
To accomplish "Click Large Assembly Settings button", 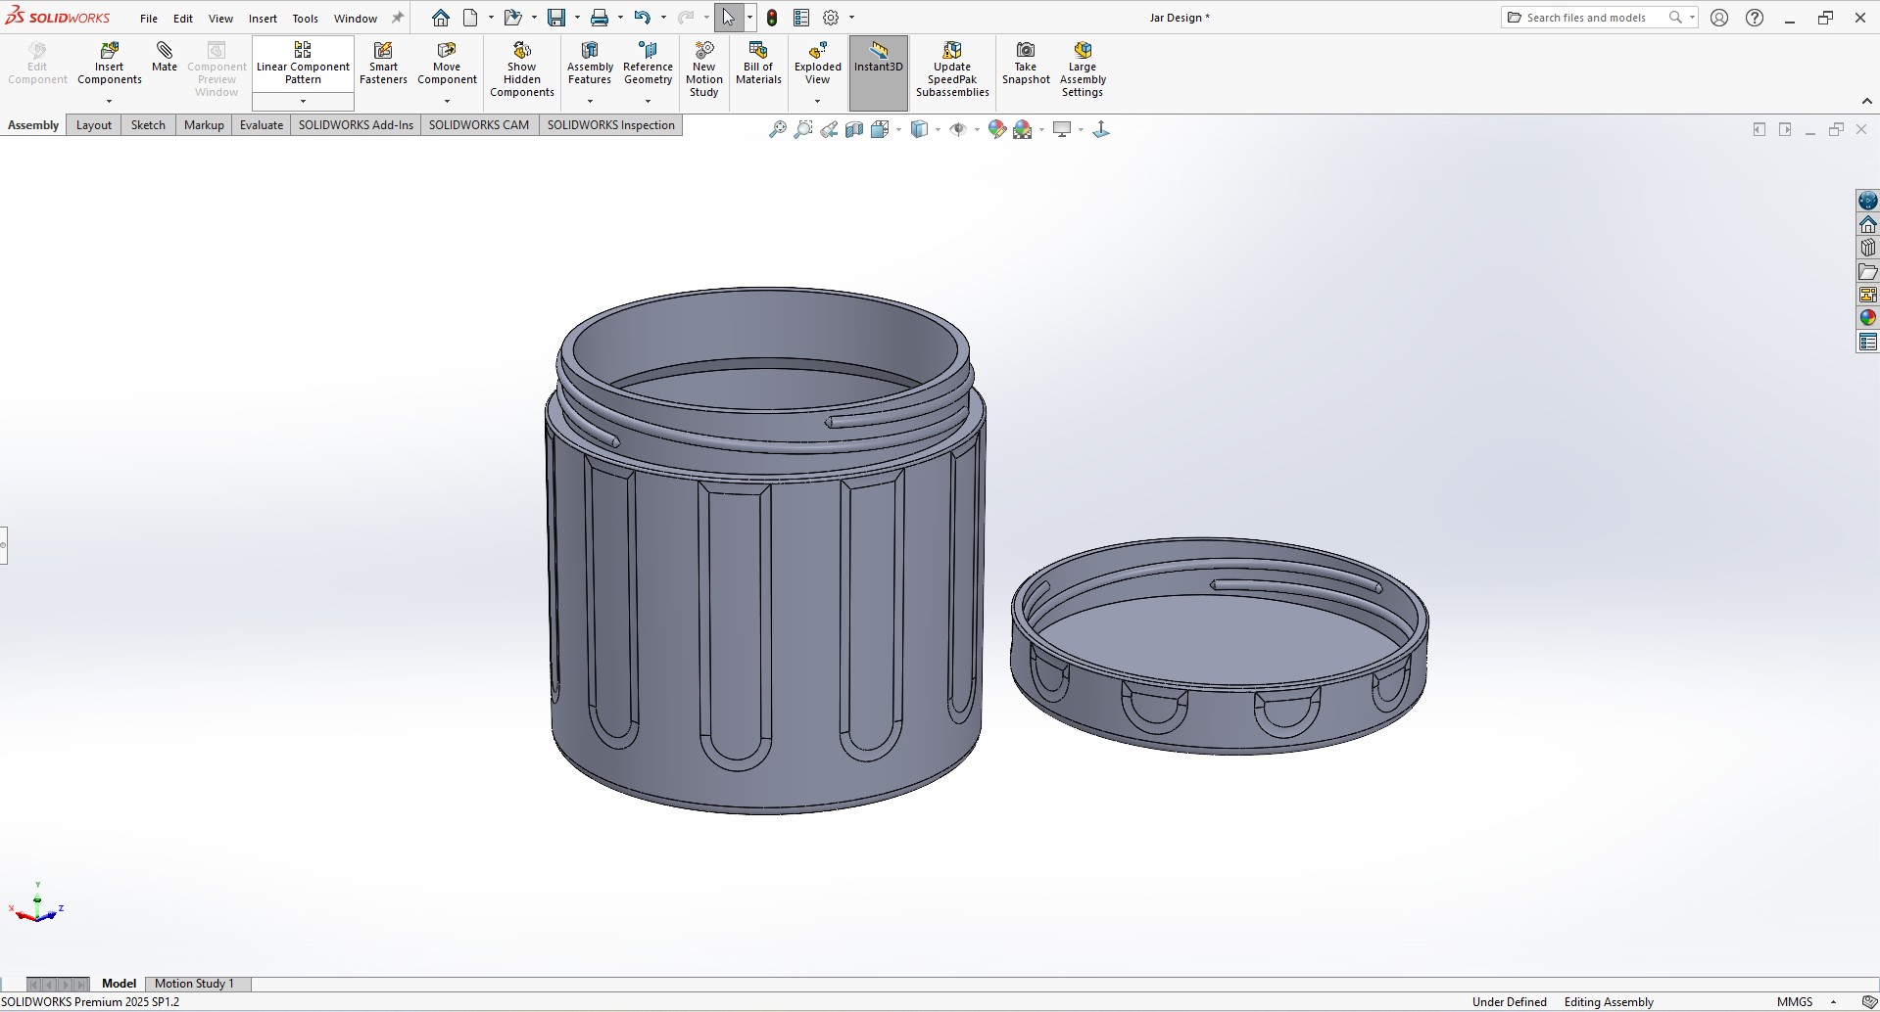I will pos(1083,70).
